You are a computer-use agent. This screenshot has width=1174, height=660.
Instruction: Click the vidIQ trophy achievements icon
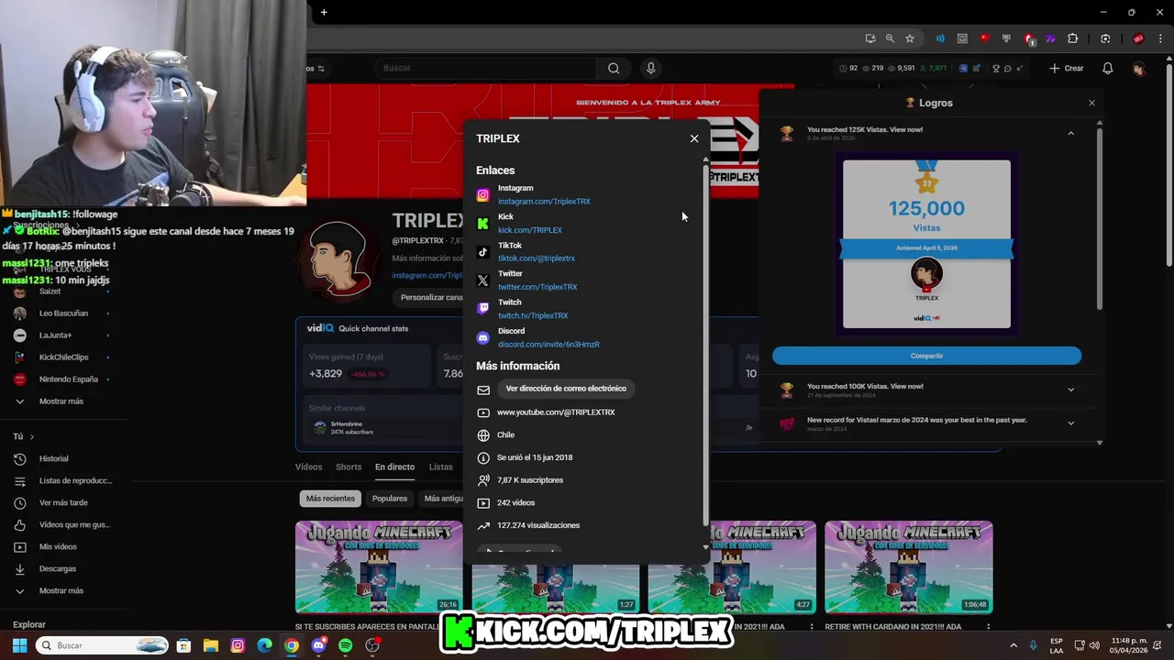(x=996, y=69)
